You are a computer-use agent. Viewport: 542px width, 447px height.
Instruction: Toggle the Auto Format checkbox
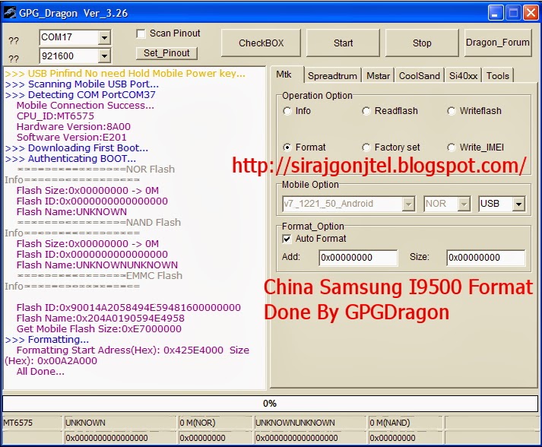(287, 239)
